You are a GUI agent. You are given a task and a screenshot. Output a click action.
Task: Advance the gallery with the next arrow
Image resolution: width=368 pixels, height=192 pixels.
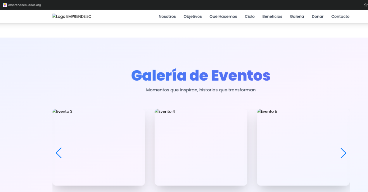pyautogui.click(x=343, y=153)
